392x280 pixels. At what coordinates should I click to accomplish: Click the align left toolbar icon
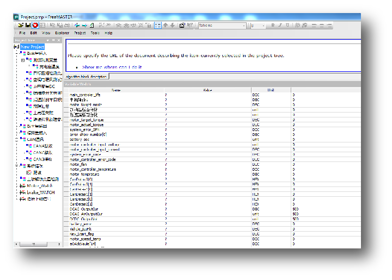point(314,26)
